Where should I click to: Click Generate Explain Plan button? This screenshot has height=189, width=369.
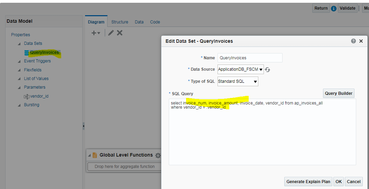pos(308,182)
